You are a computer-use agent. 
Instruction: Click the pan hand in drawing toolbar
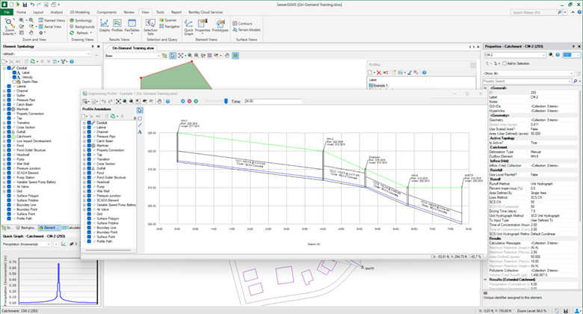pyautogui.click(x=226, y=55)
